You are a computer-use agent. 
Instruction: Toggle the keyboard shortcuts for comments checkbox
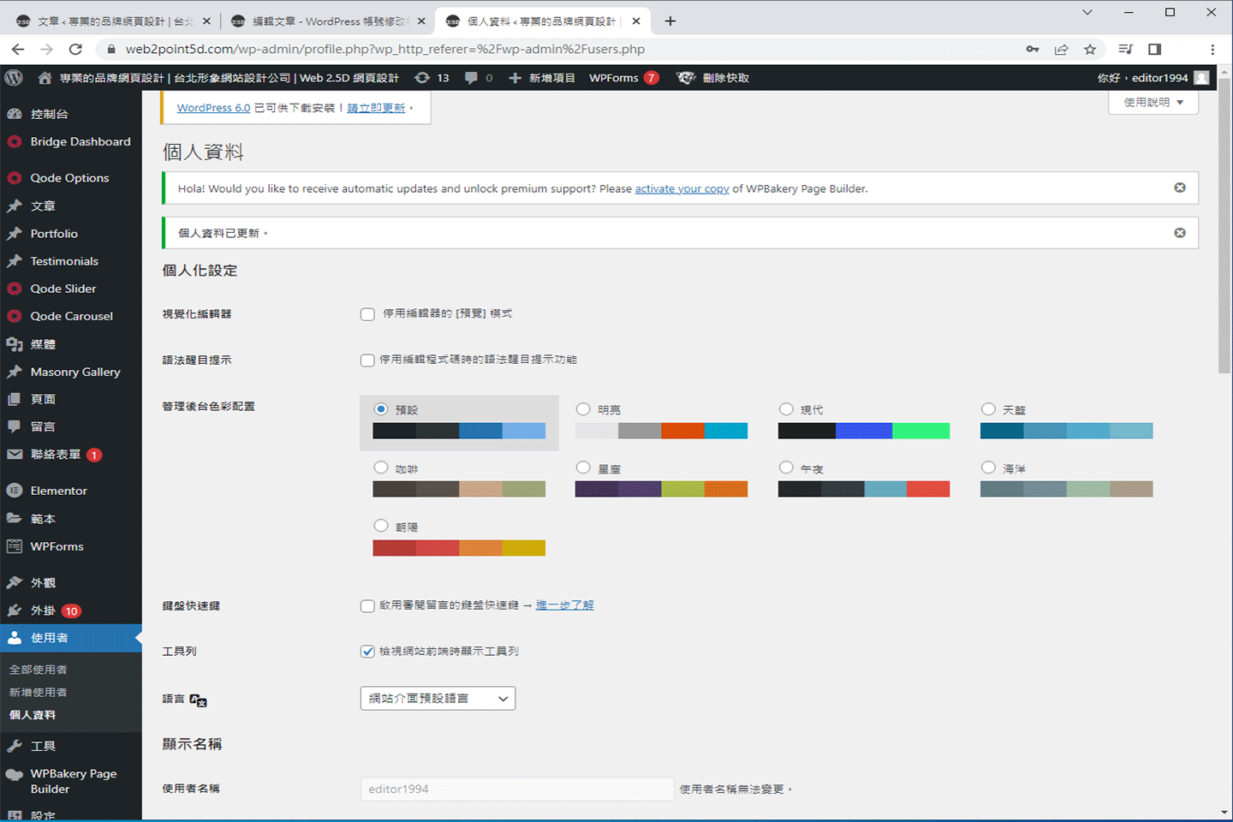click(367, 606)
